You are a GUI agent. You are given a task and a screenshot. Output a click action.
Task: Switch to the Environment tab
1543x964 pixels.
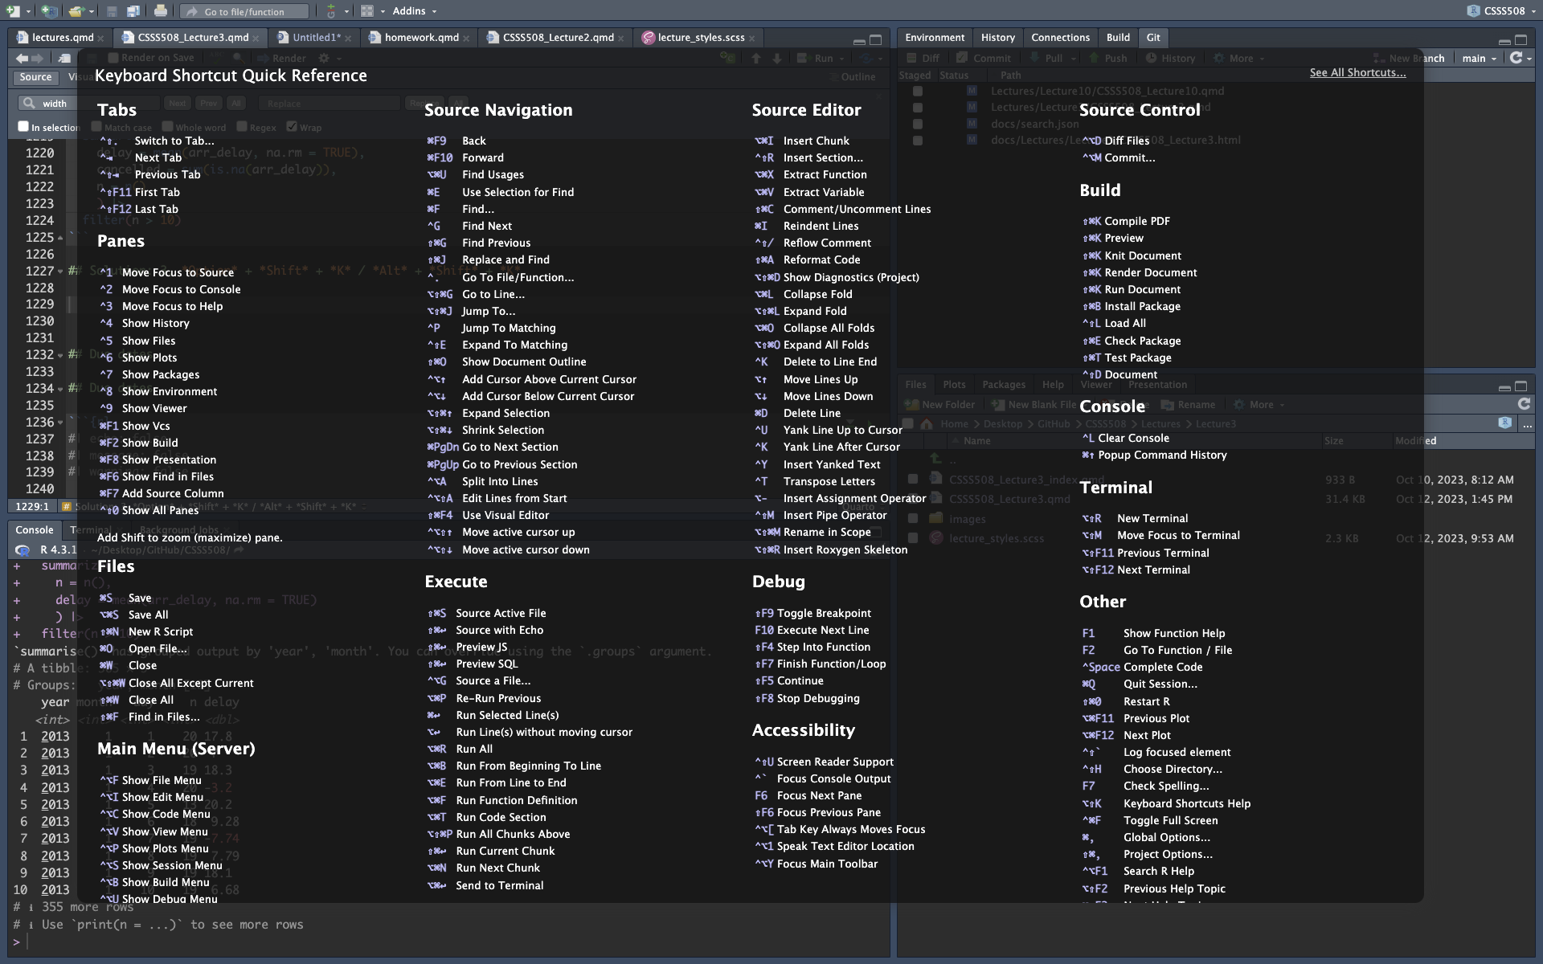(934, 37)
